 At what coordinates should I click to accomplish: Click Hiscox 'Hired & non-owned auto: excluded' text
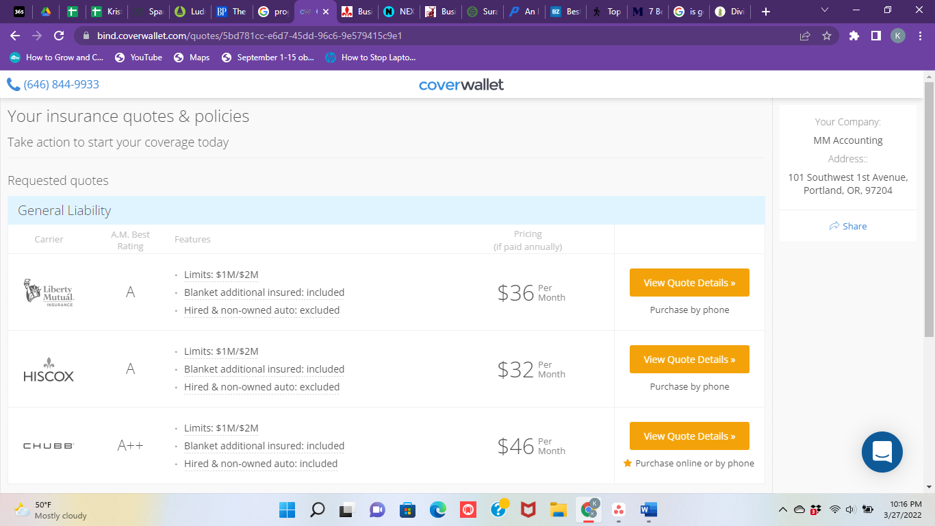[x=262, y=387]
